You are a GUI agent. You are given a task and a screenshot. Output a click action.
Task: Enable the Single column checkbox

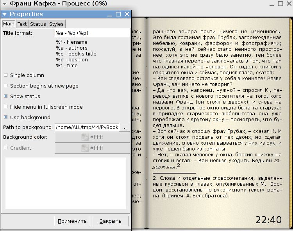[6, 75]
